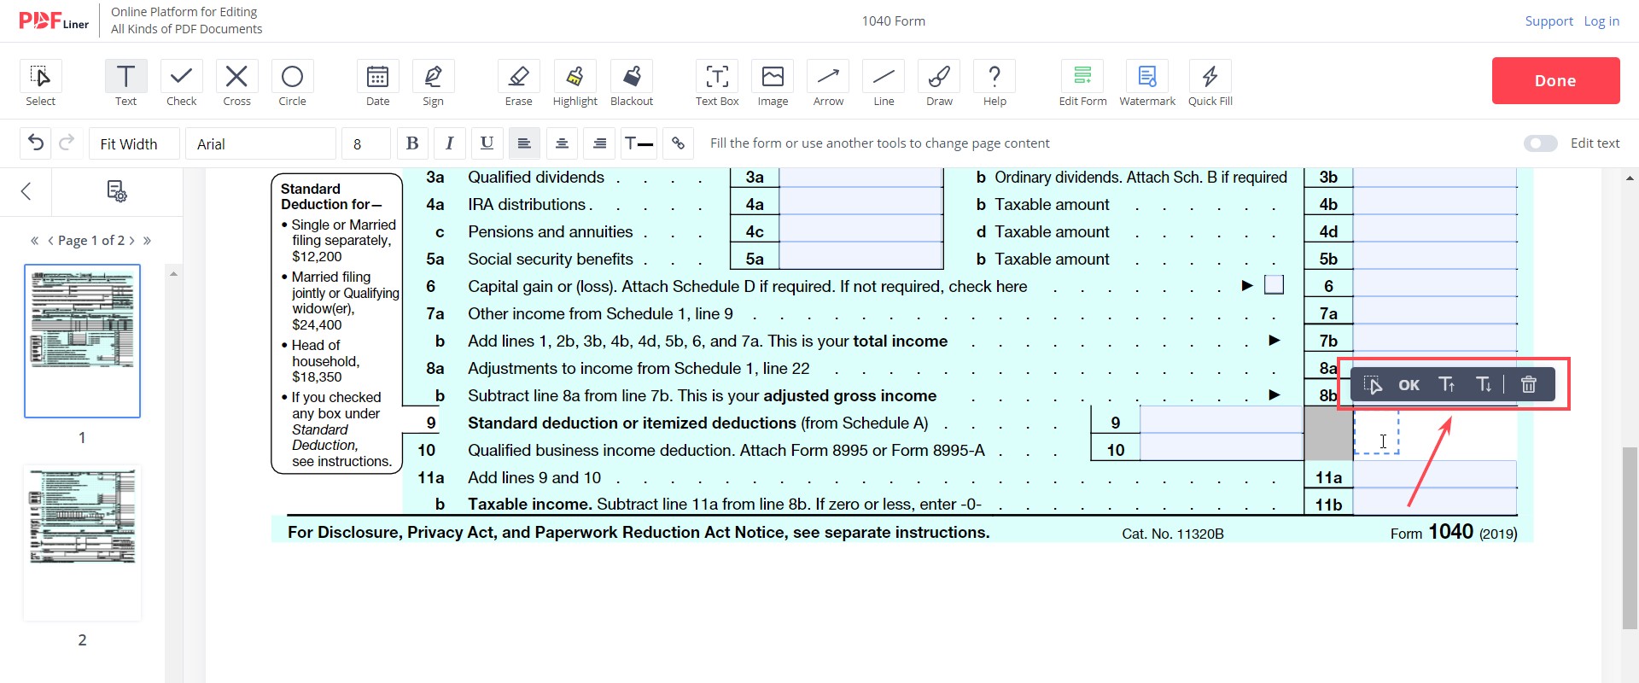
Task: Click the red Done button
Action: coord(1555,80)
